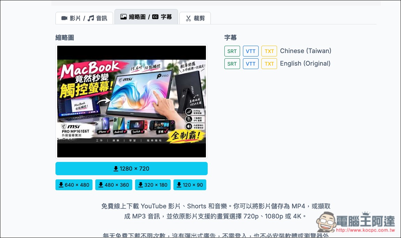Download English (Original) subtitles as VTT
Image resolution: width=401 pixels, height=238 pixels.
(251, 64)
